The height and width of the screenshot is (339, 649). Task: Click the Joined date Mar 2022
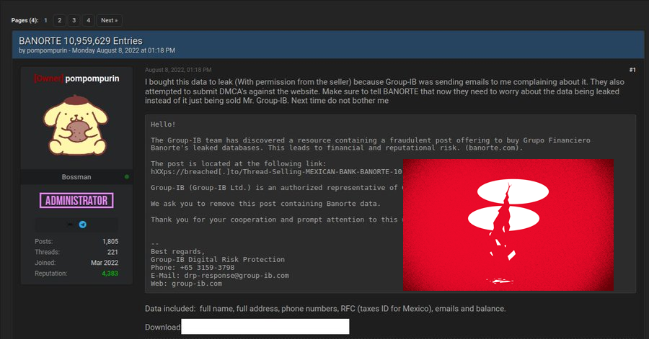click(x=105, y=263)
